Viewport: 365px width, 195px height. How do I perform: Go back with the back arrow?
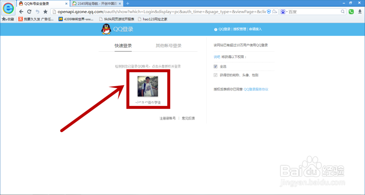pos(21,12)
